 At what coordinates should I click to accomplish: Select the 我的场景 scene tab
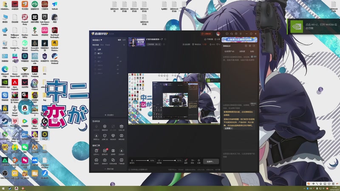point(96,45)
